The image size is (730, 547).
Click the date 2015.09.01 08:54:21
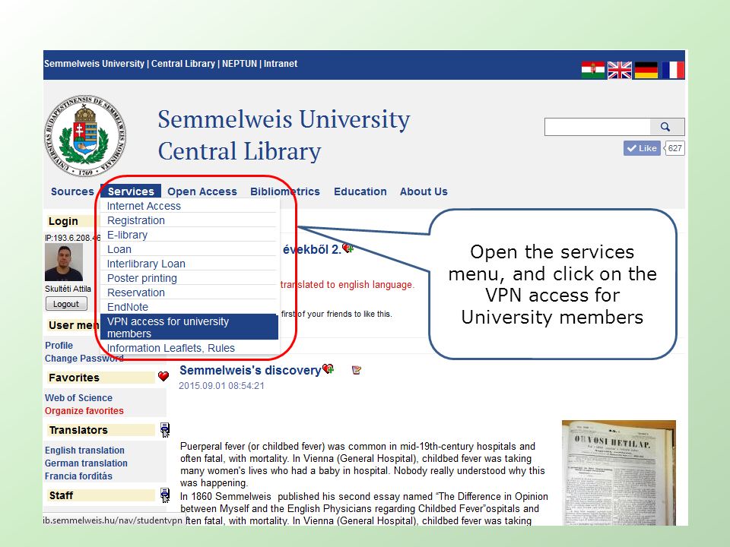coord(221,386)
